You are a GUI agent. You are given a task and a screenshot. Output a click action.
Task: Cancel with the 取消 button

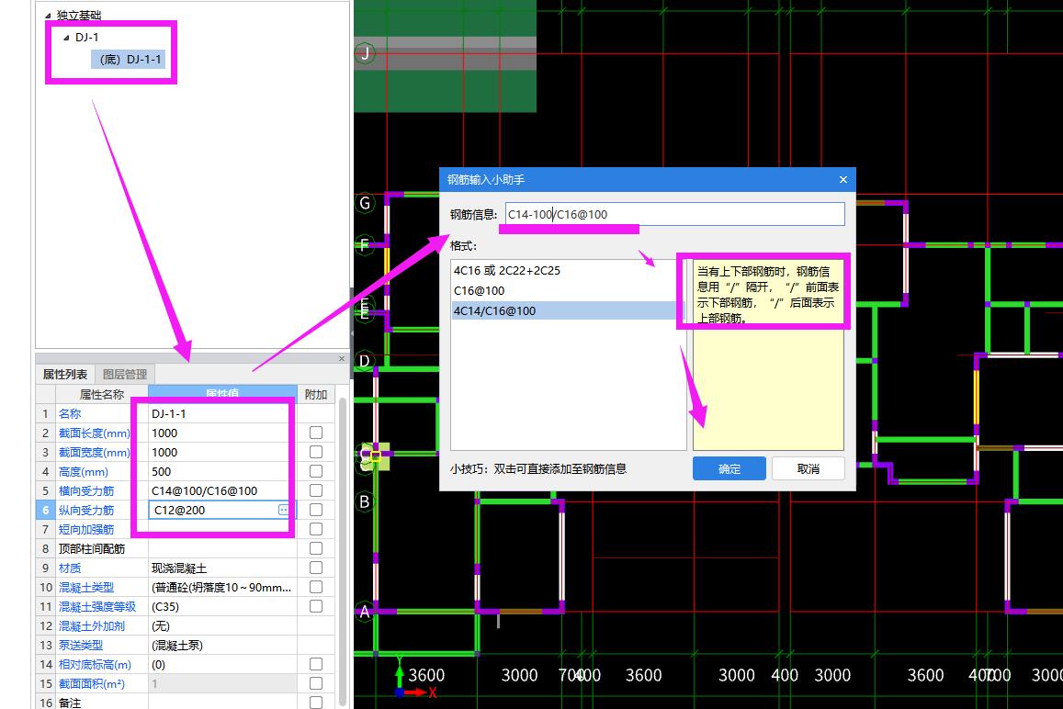(809, 468)
